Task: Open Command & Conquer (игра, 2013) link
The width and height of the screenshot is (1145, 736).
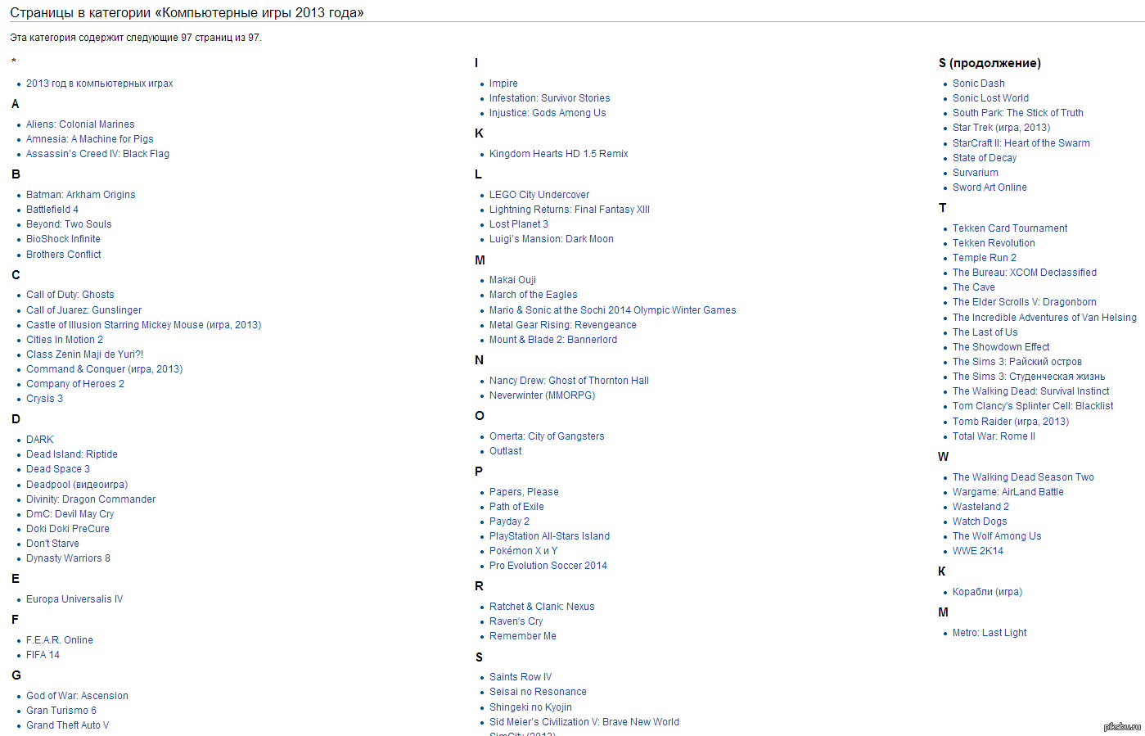Action: [104, 369]
